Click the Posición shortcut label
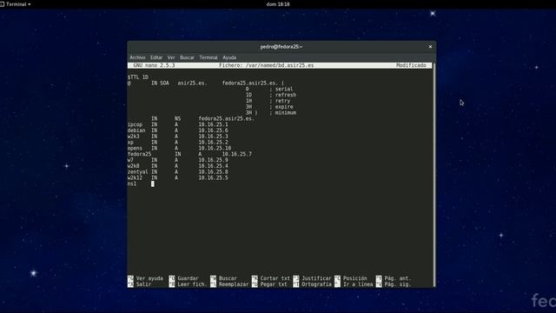 (355, 278)
